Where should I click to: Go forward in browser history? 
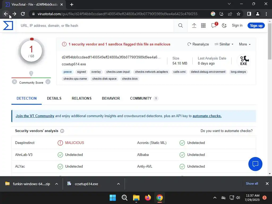tap(14, 14)
